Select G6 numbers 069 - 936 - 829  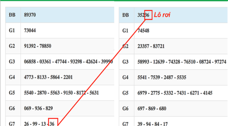(x=38, y=108)
